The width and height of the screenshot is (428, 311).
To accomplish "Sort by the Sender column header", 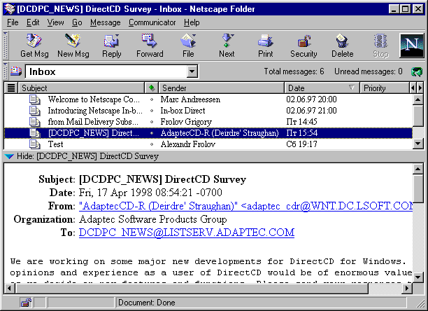I will (222, 88).
